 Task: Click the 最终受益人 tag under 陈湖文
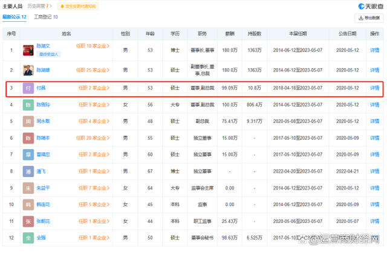[48, 54]
